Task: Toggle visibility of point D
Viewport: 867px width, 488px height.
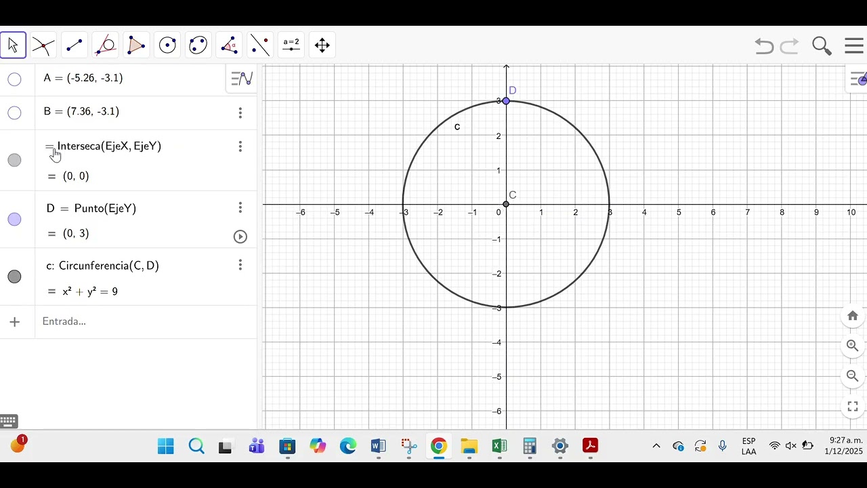Action: coord(14,220)
